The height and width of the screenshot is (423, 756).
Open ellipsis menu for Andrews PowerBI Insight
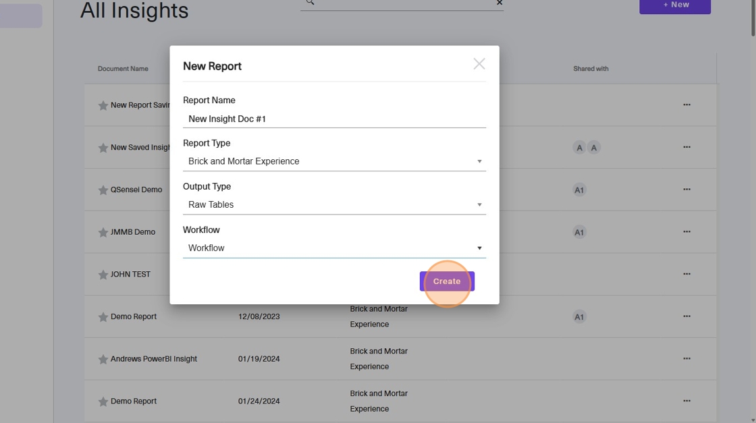click(x=686, y=359)
